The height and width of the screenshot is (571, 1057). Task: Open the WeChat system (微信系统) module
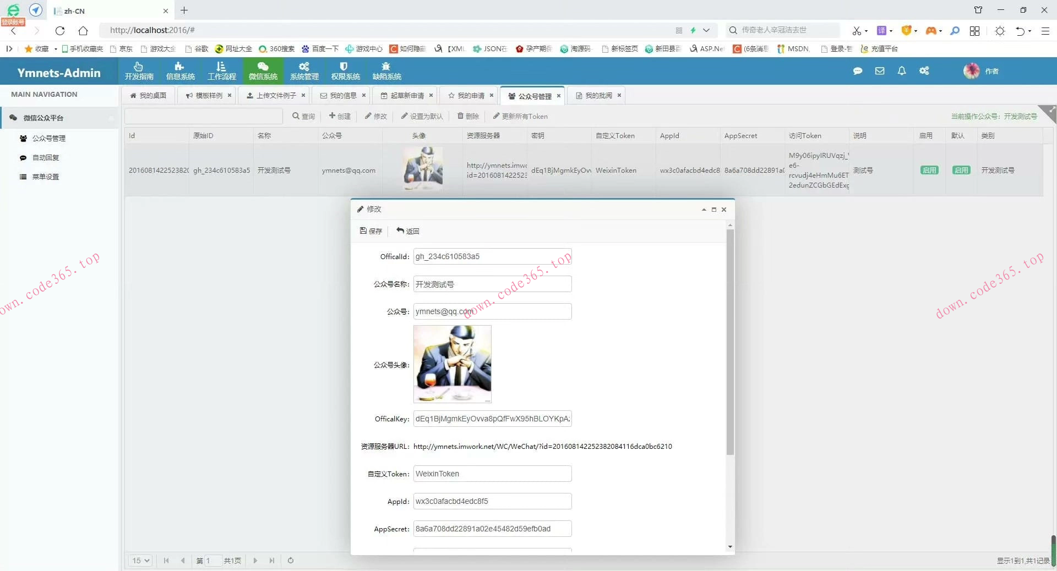coord(263,71)
